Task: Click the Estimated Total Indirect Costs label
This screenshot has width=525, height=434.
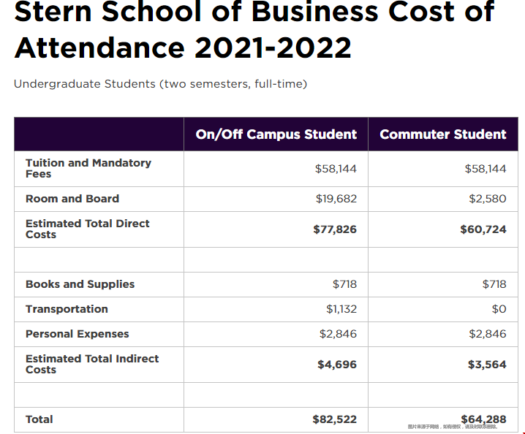Action: coord(92,364)
